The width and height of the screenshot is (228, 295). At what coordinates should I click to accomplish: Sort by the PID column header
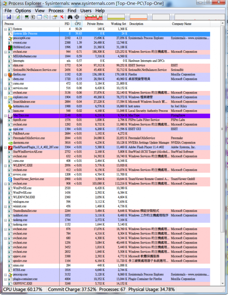[x=66, y=24]
